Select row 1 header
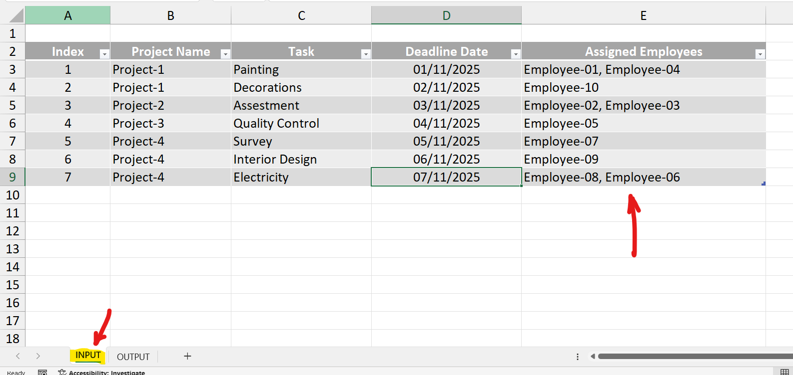This screenshot has height=375, width=793. point(12,33)
